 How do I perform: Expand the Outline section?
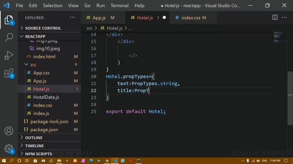pos(49,138)
